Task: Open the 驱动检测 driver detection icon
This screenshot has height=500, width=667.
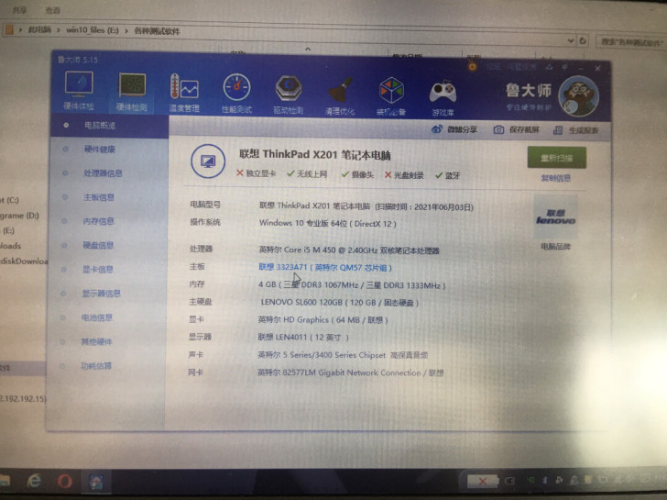Action: pos(289,95)
